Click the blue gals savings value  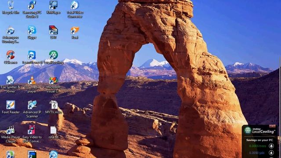click(x=257, y=153)
